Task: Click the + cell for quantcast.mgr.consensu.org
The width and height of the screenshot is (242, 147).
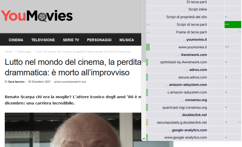Action: [x=233, y=108]
